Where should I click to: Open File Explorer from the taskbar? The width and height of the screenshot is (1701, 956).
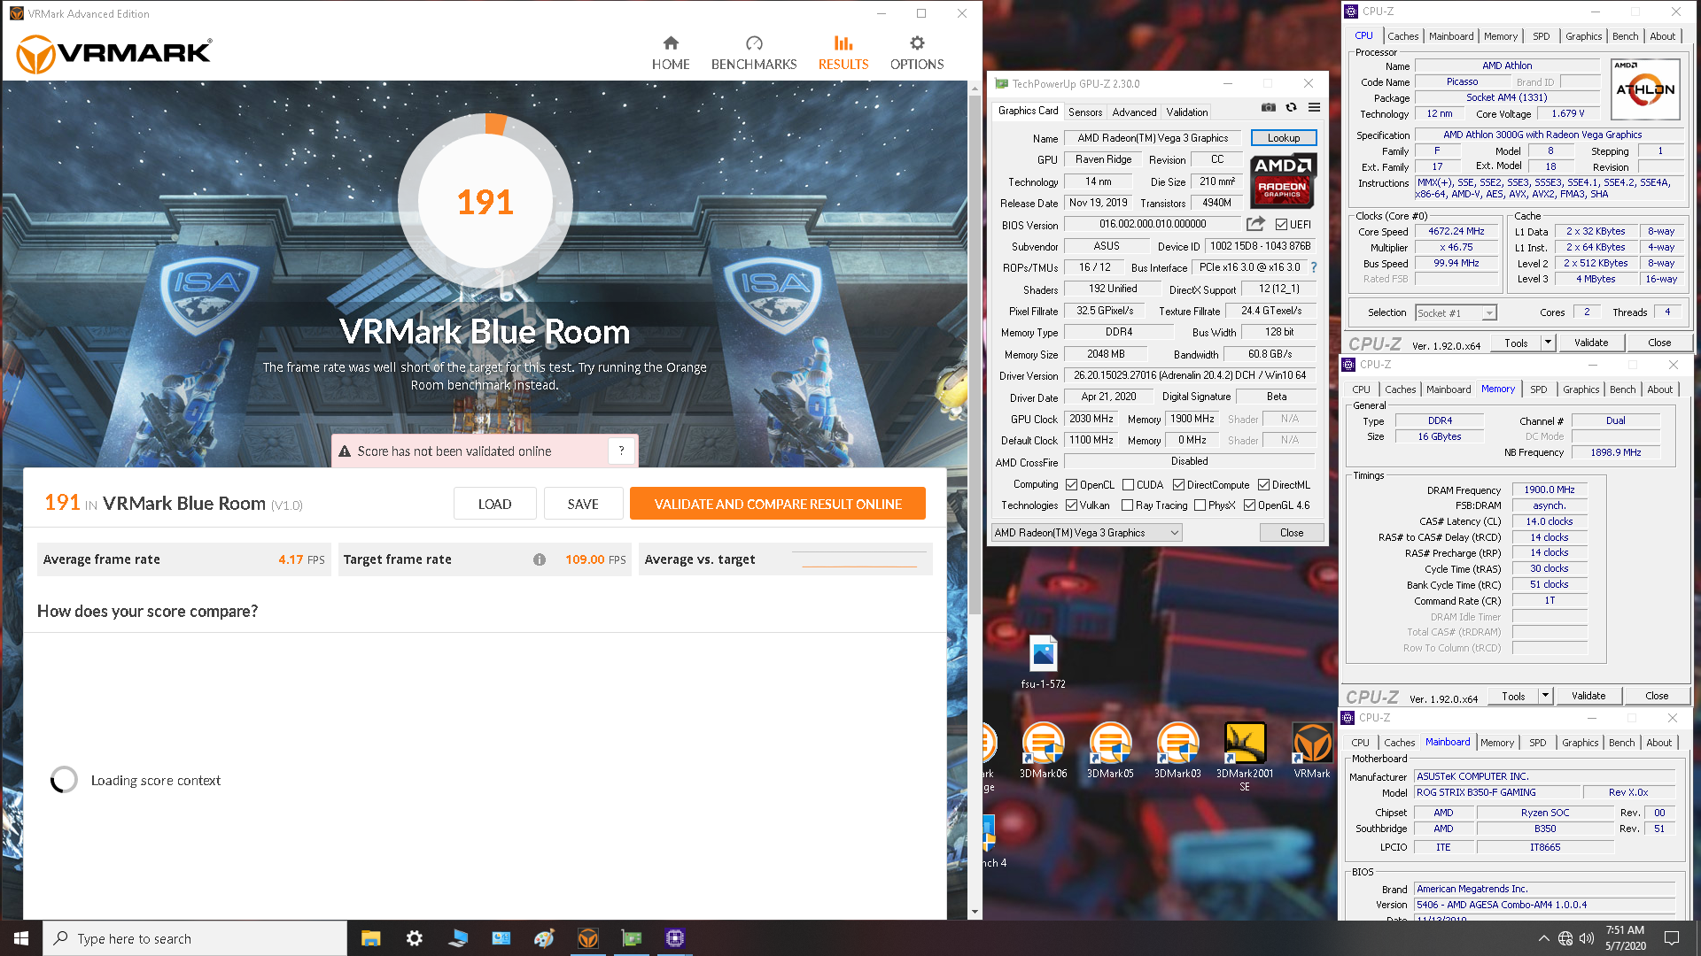(x=371, y=938)
